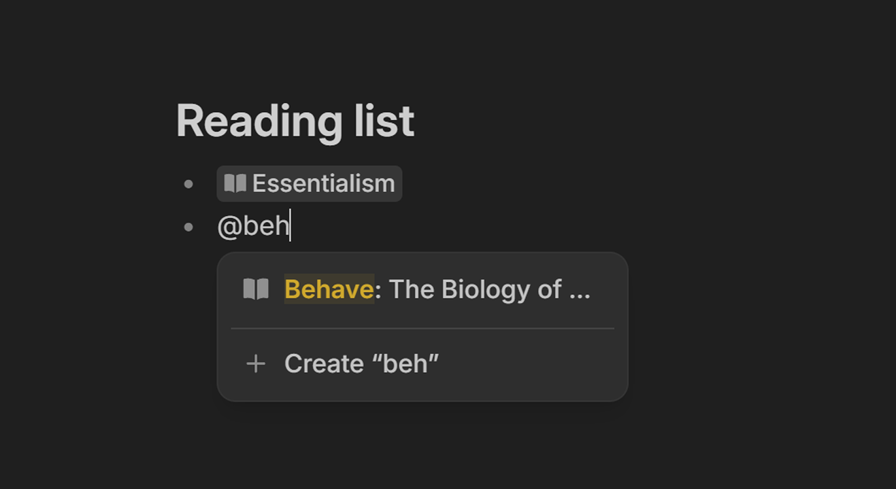
Task: Click the bullet marker next to @beh
Action: [x=188, y=226]
